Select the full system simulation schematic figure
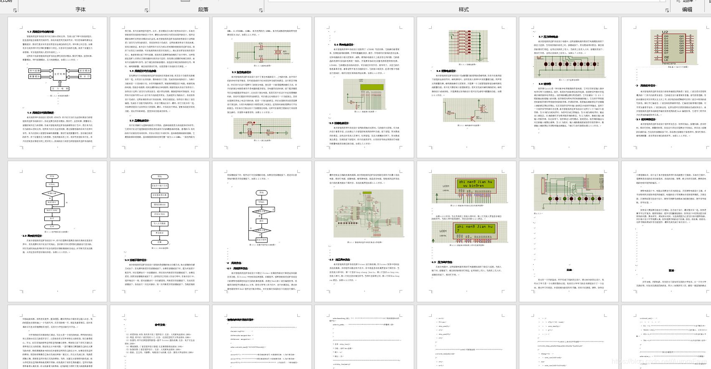Viewport: 711px width, 369px height. 368,214
